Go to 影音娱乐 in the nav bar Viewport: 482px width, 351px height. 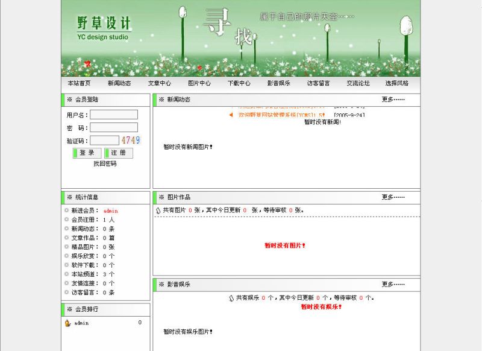[279, 83]
